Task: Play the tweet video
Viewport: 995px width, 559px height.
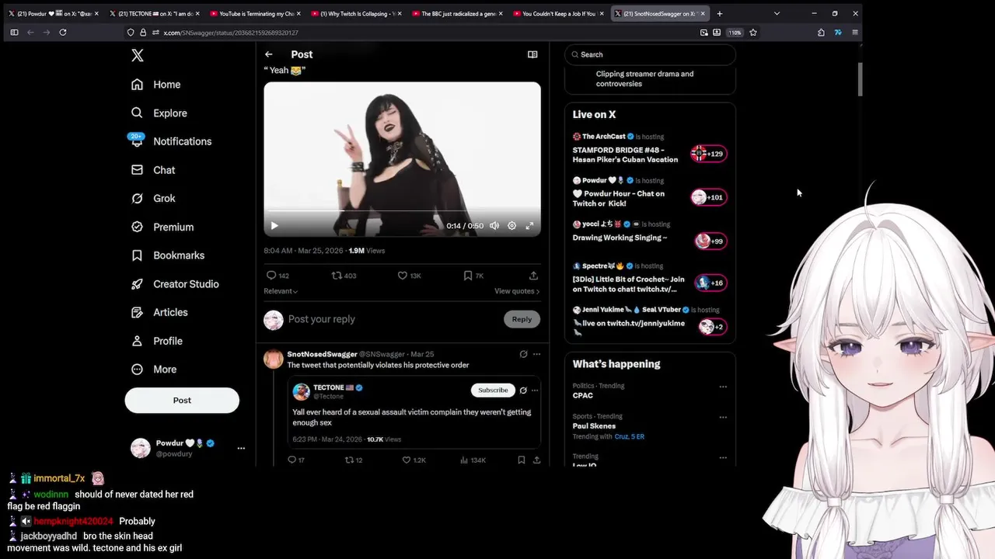Action: tap(274, 226)
